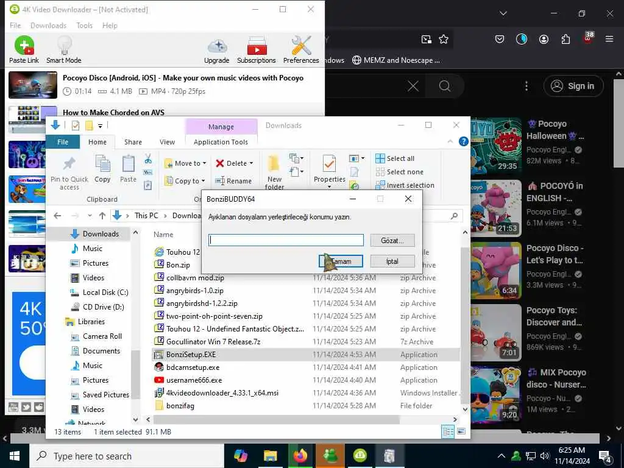This screenshot has width=624, height=468.
Task: Open browser extensions puzzle icon
Action: (x=565, y=39)
